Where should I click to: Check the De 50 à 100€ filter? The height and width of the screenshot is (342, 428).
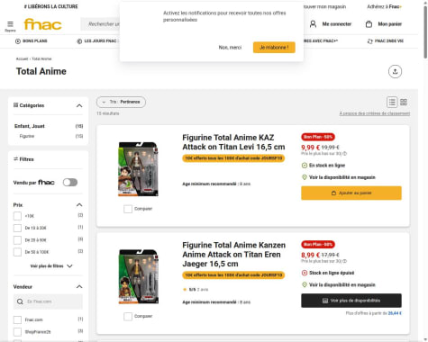click(17, 252)
